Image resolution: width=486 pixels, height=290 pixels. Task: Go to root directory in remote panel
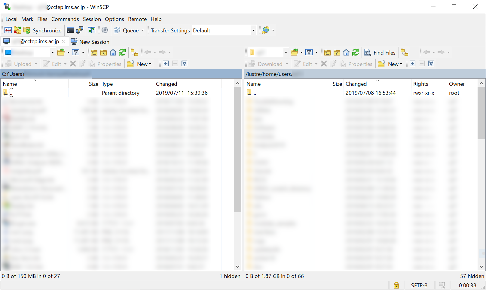click(337, 52)
